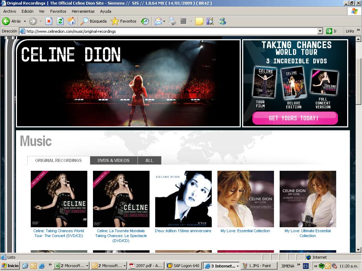Switch to SAP Logon 640 taskbar button
Screen dimensions: 362x271
(x=183, y=266)
